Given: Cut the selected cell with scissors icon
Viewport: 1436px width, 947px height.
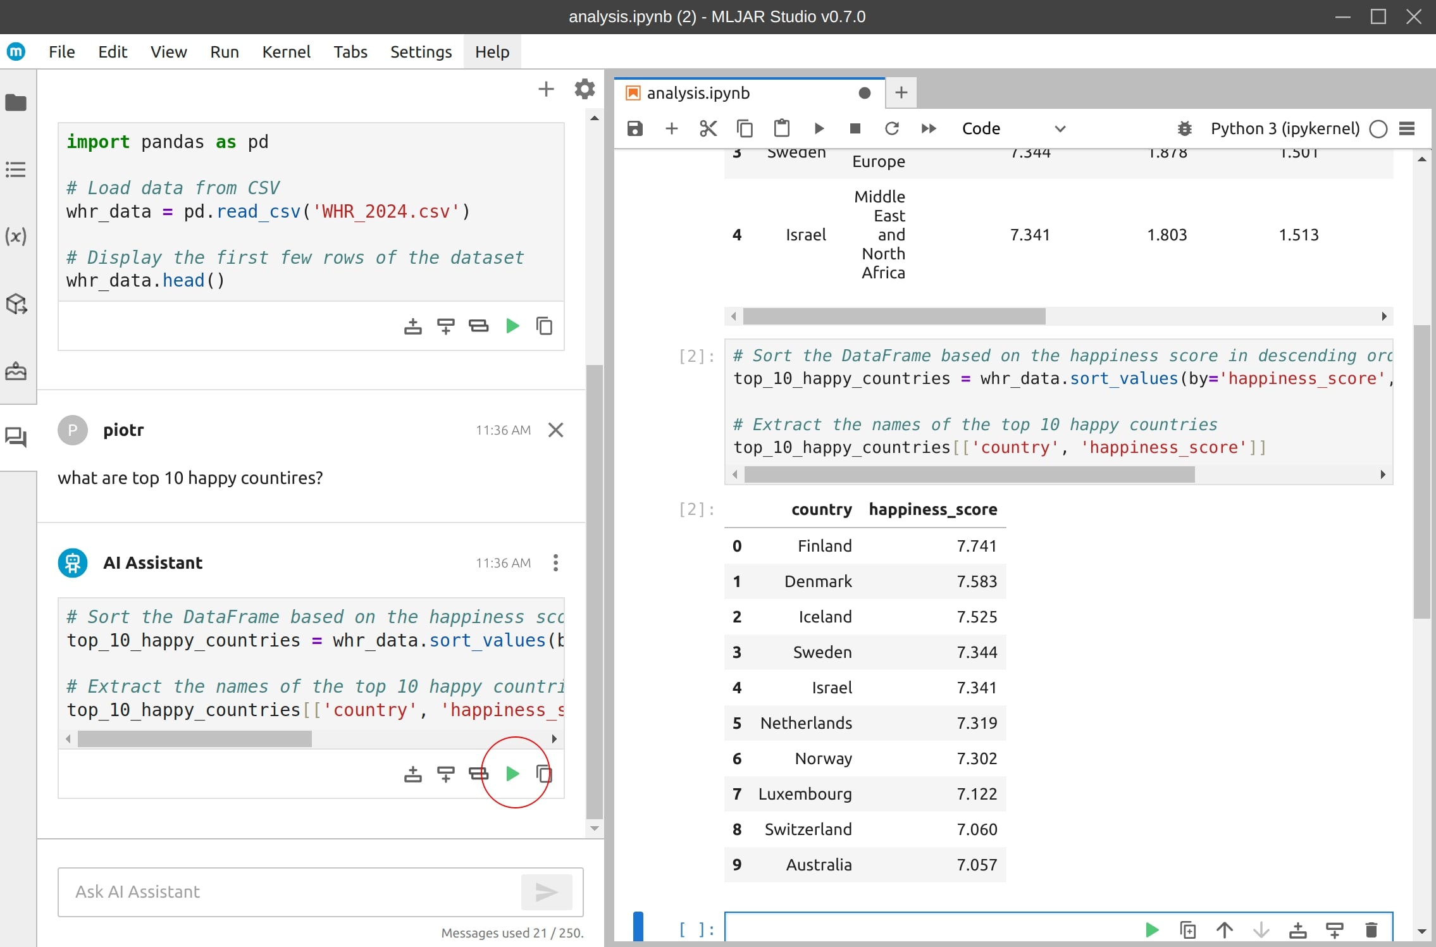Looking at the screenshot, I should [708, 128].
